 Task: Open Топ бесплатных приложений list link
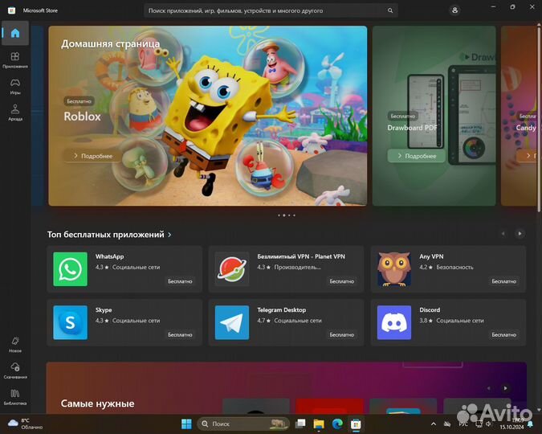109,235
